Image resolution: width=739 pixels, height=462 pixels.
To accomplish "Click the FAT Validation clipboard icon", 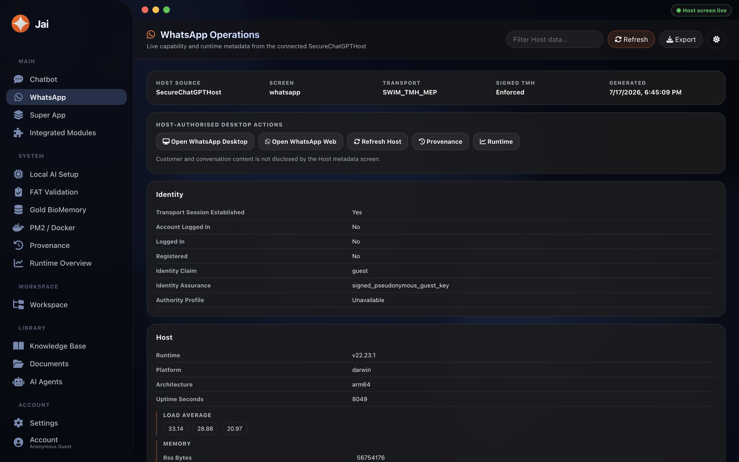I will (x=18, y=192).
